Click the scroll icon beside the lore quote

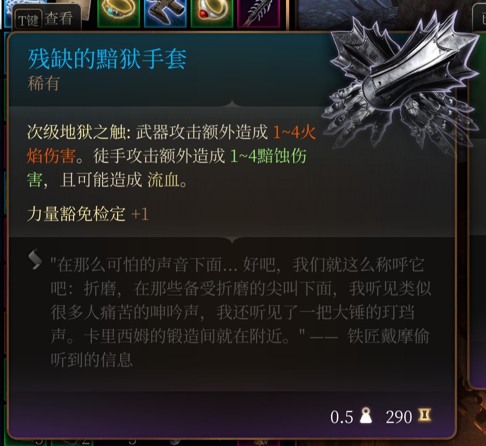(x=35, y=259)
